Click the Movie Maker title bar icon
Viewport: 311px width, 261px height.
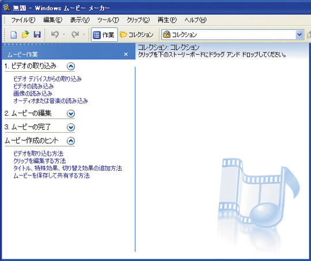point(6,7)
